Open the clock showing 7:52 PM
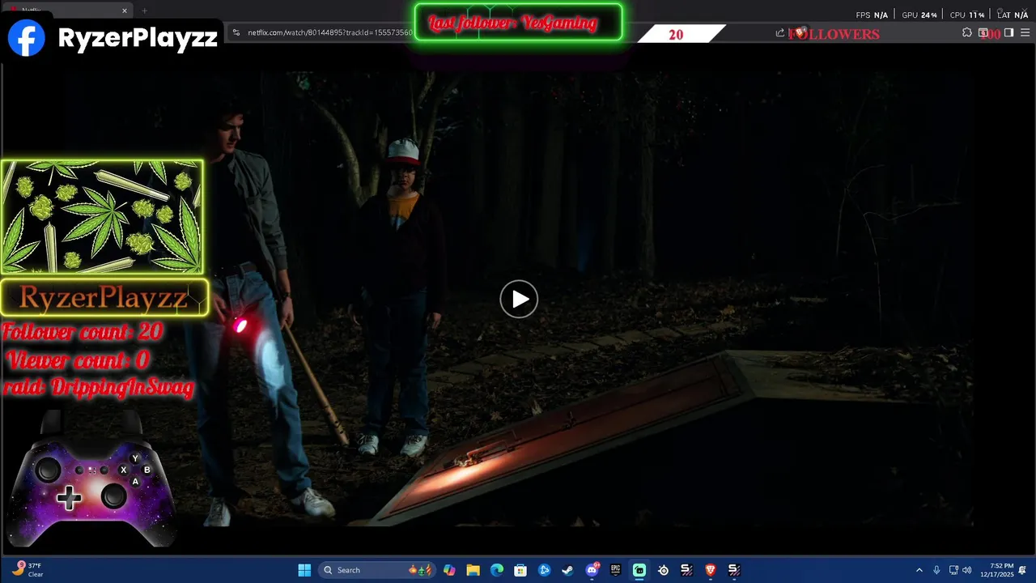Image resolution: width=1036 pixels, height=583 pixels. point(996,570)
